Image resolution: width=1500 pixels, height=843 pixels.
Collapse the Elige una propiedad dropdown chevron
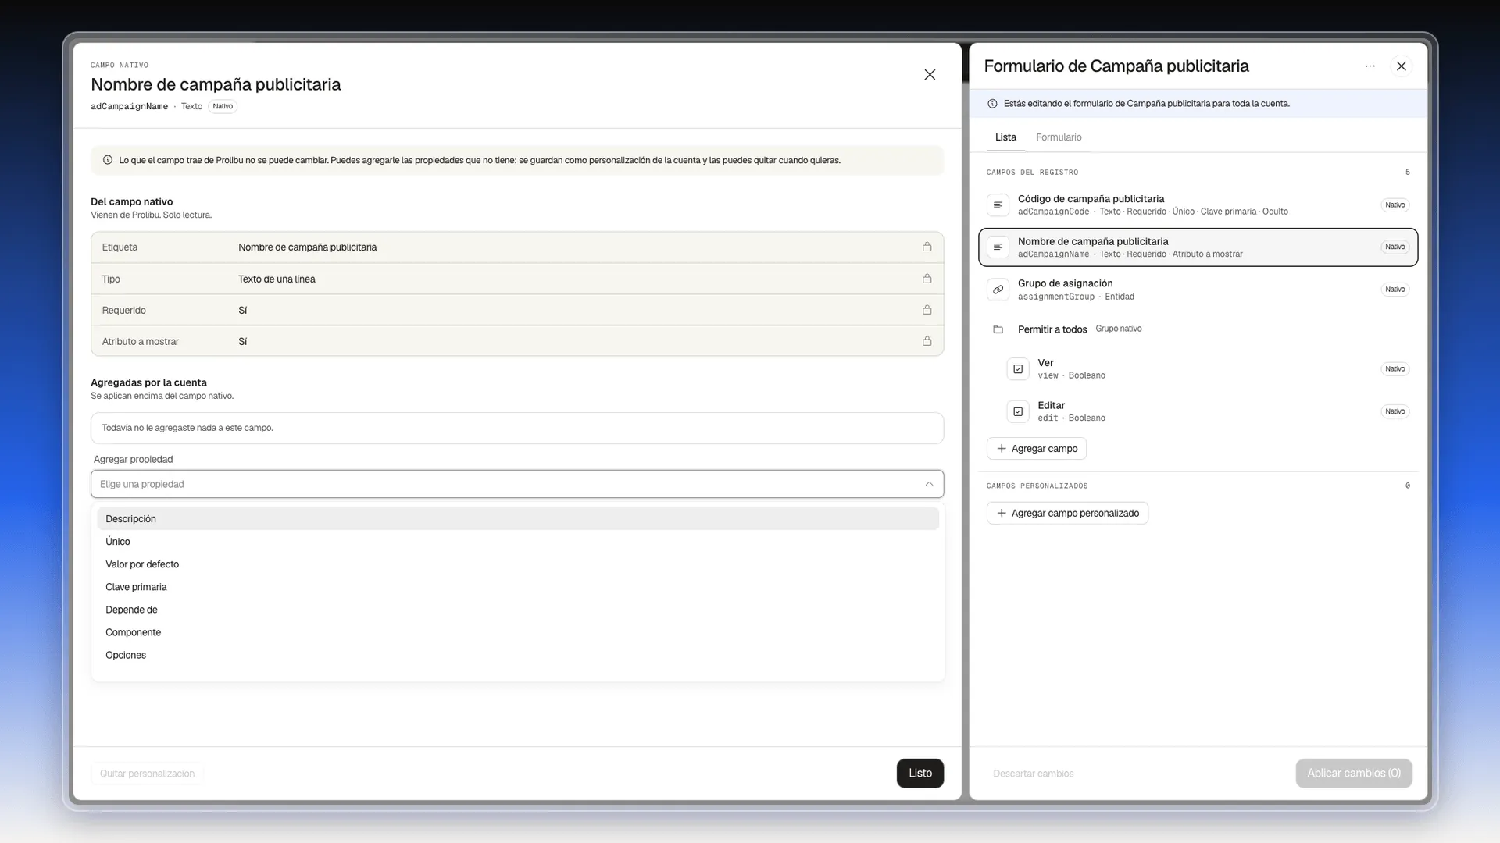929,484
